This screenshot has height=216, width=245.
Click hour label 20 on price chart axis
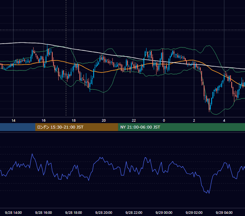104,121
